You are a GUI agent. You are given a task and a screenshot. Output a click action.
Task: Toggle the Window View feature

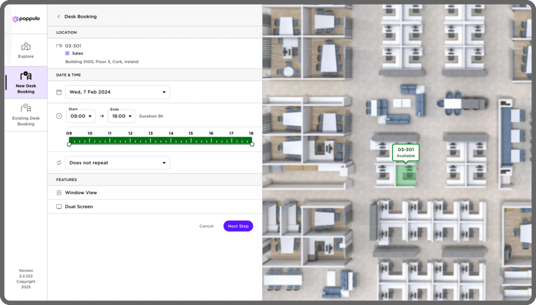[81, 193]
